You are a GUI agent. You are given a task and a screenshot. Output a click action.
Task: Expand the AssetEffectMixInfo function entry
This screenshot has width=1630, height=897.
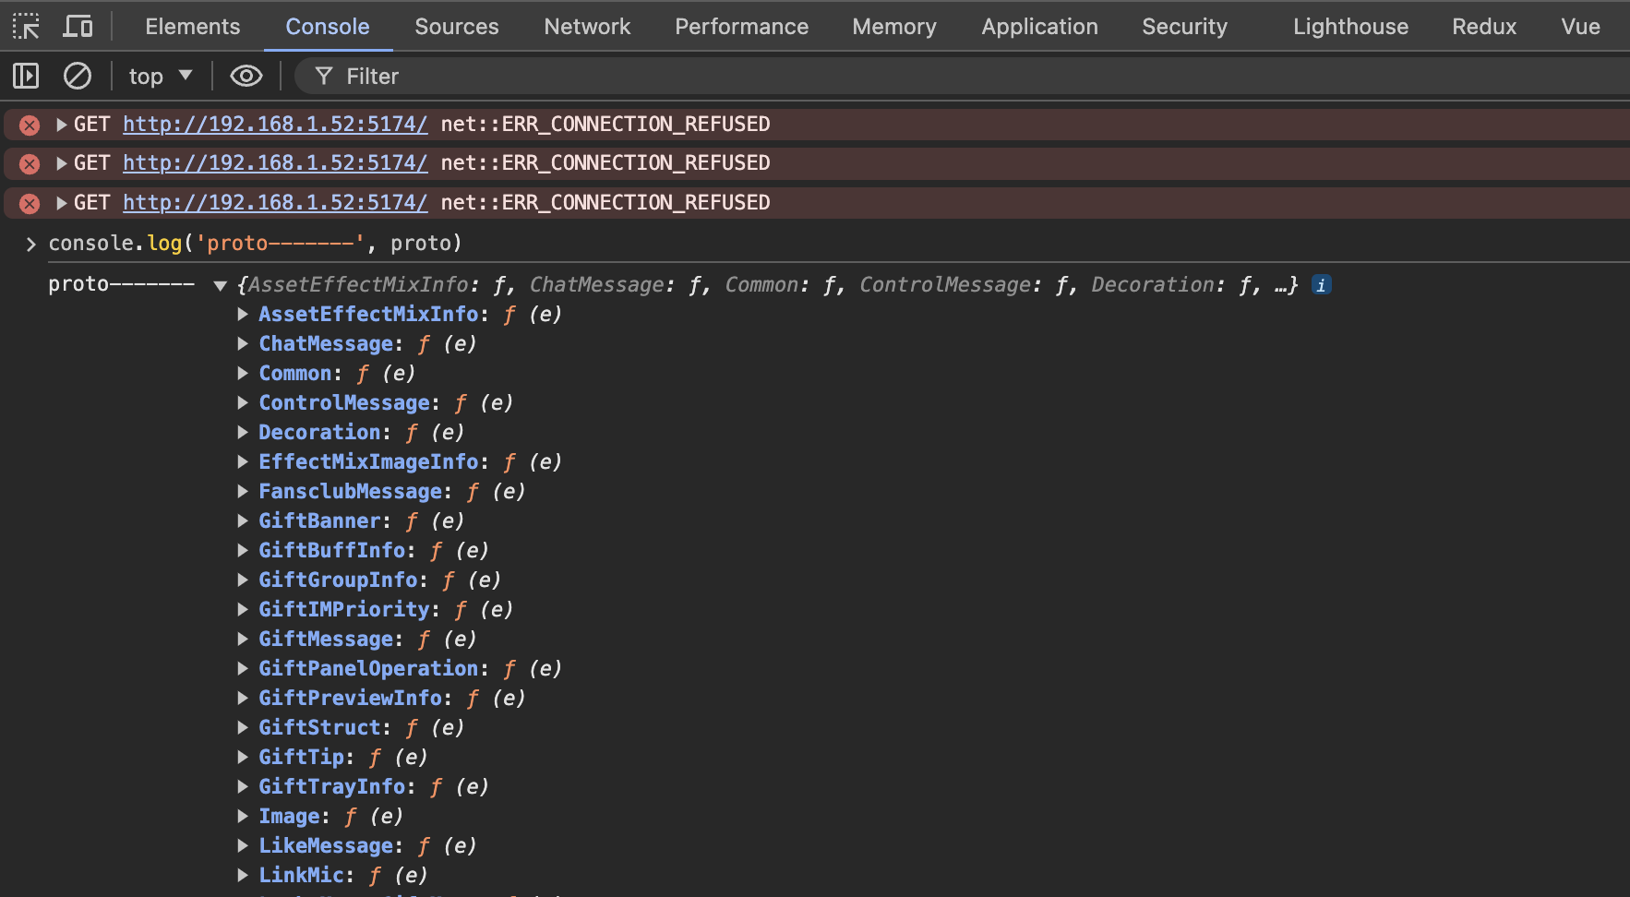tap(243, 314)
